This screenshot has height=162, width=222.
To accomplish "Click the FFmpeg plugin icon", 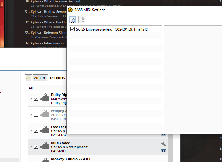I will point(44,114).
